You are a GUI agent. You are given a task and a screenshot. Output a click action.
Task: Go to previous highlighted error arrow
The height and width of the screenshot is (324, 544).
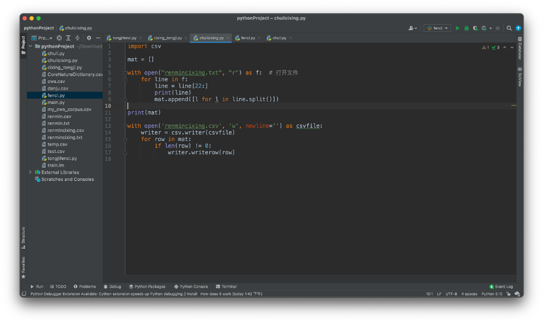pos(505,48)
